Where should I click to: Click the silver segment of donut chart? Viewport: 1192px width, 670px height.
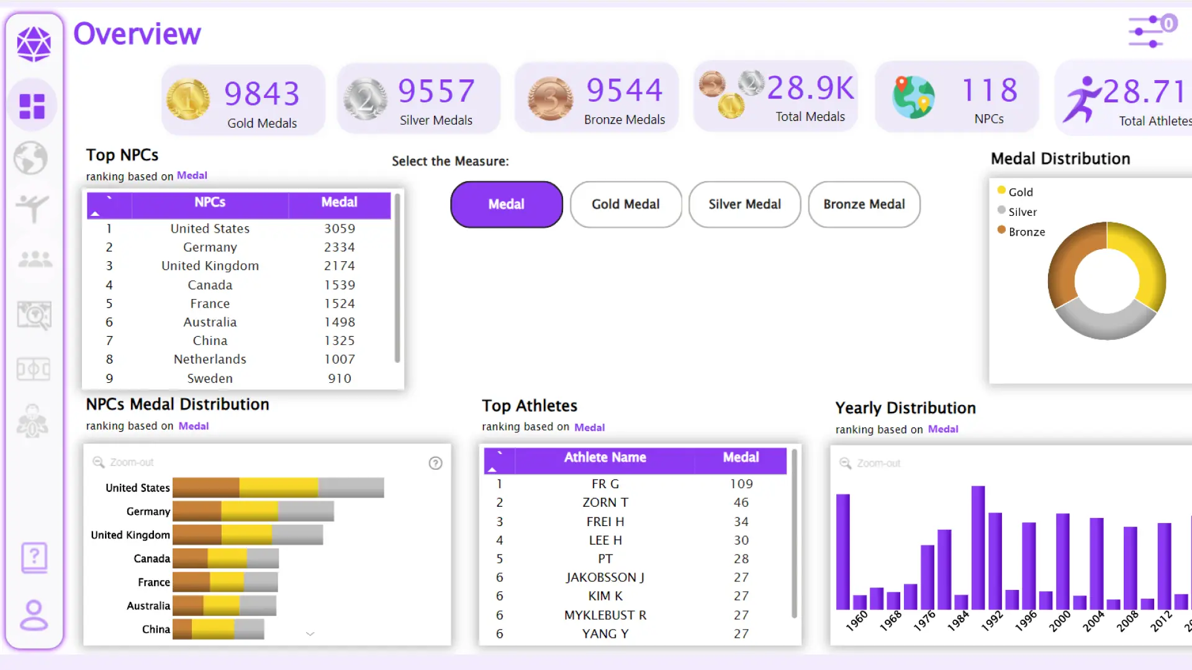click(x=1106, y=325)
